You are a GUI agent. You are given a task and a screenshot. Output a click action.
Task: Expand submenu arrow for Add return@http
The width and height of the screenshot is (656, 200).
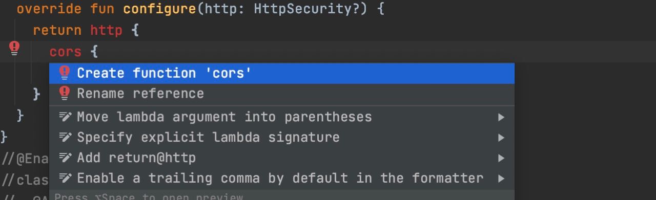point(501,158)
